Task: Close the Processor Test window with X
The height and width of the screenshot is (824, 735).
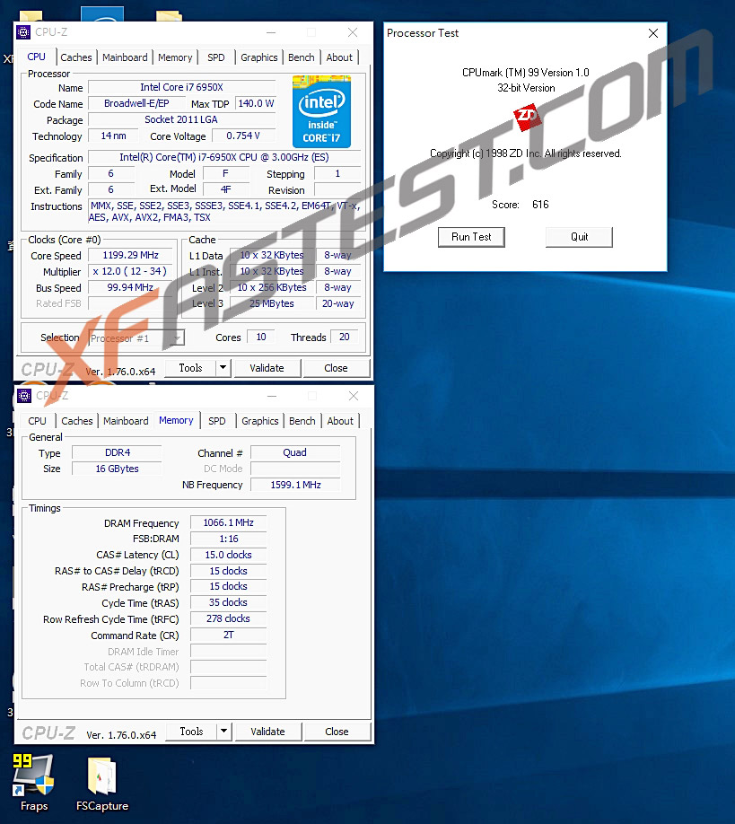Action: [653, 33]
